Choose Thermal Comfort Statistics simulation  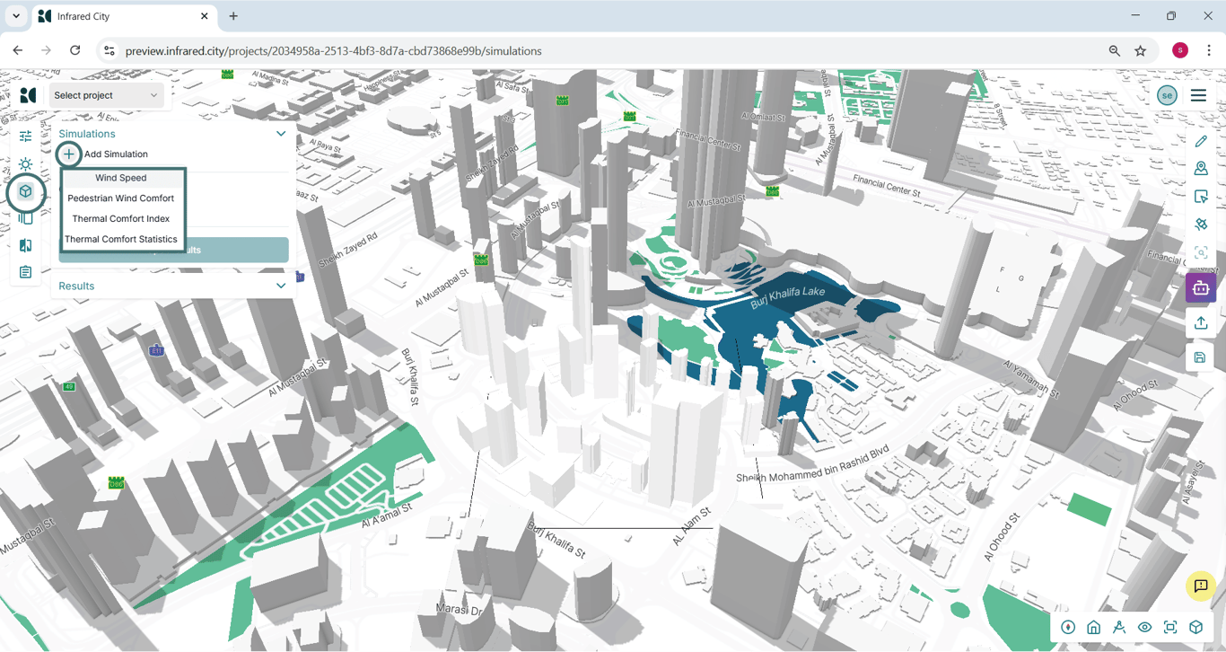pyautogui.click(x=121, y=240)
